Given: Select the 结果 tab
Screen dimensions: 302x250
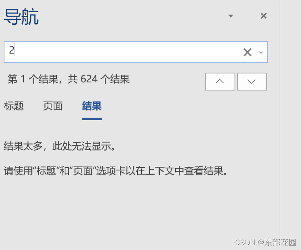Looking at the screenshot, I should click(92, 106).
